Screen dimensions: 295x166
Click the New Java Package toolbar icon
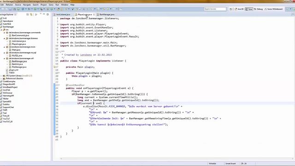[x=47, y=9]
